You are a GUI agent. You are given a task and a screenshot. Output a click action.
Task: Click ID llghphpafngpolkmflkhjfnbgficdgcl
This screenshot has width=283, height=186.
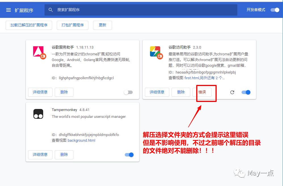[86, 78]
